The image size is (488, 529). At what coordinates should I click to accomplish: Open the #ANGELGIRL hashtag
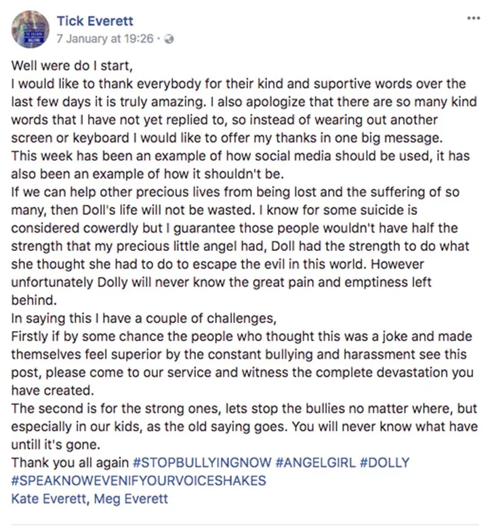315,463
